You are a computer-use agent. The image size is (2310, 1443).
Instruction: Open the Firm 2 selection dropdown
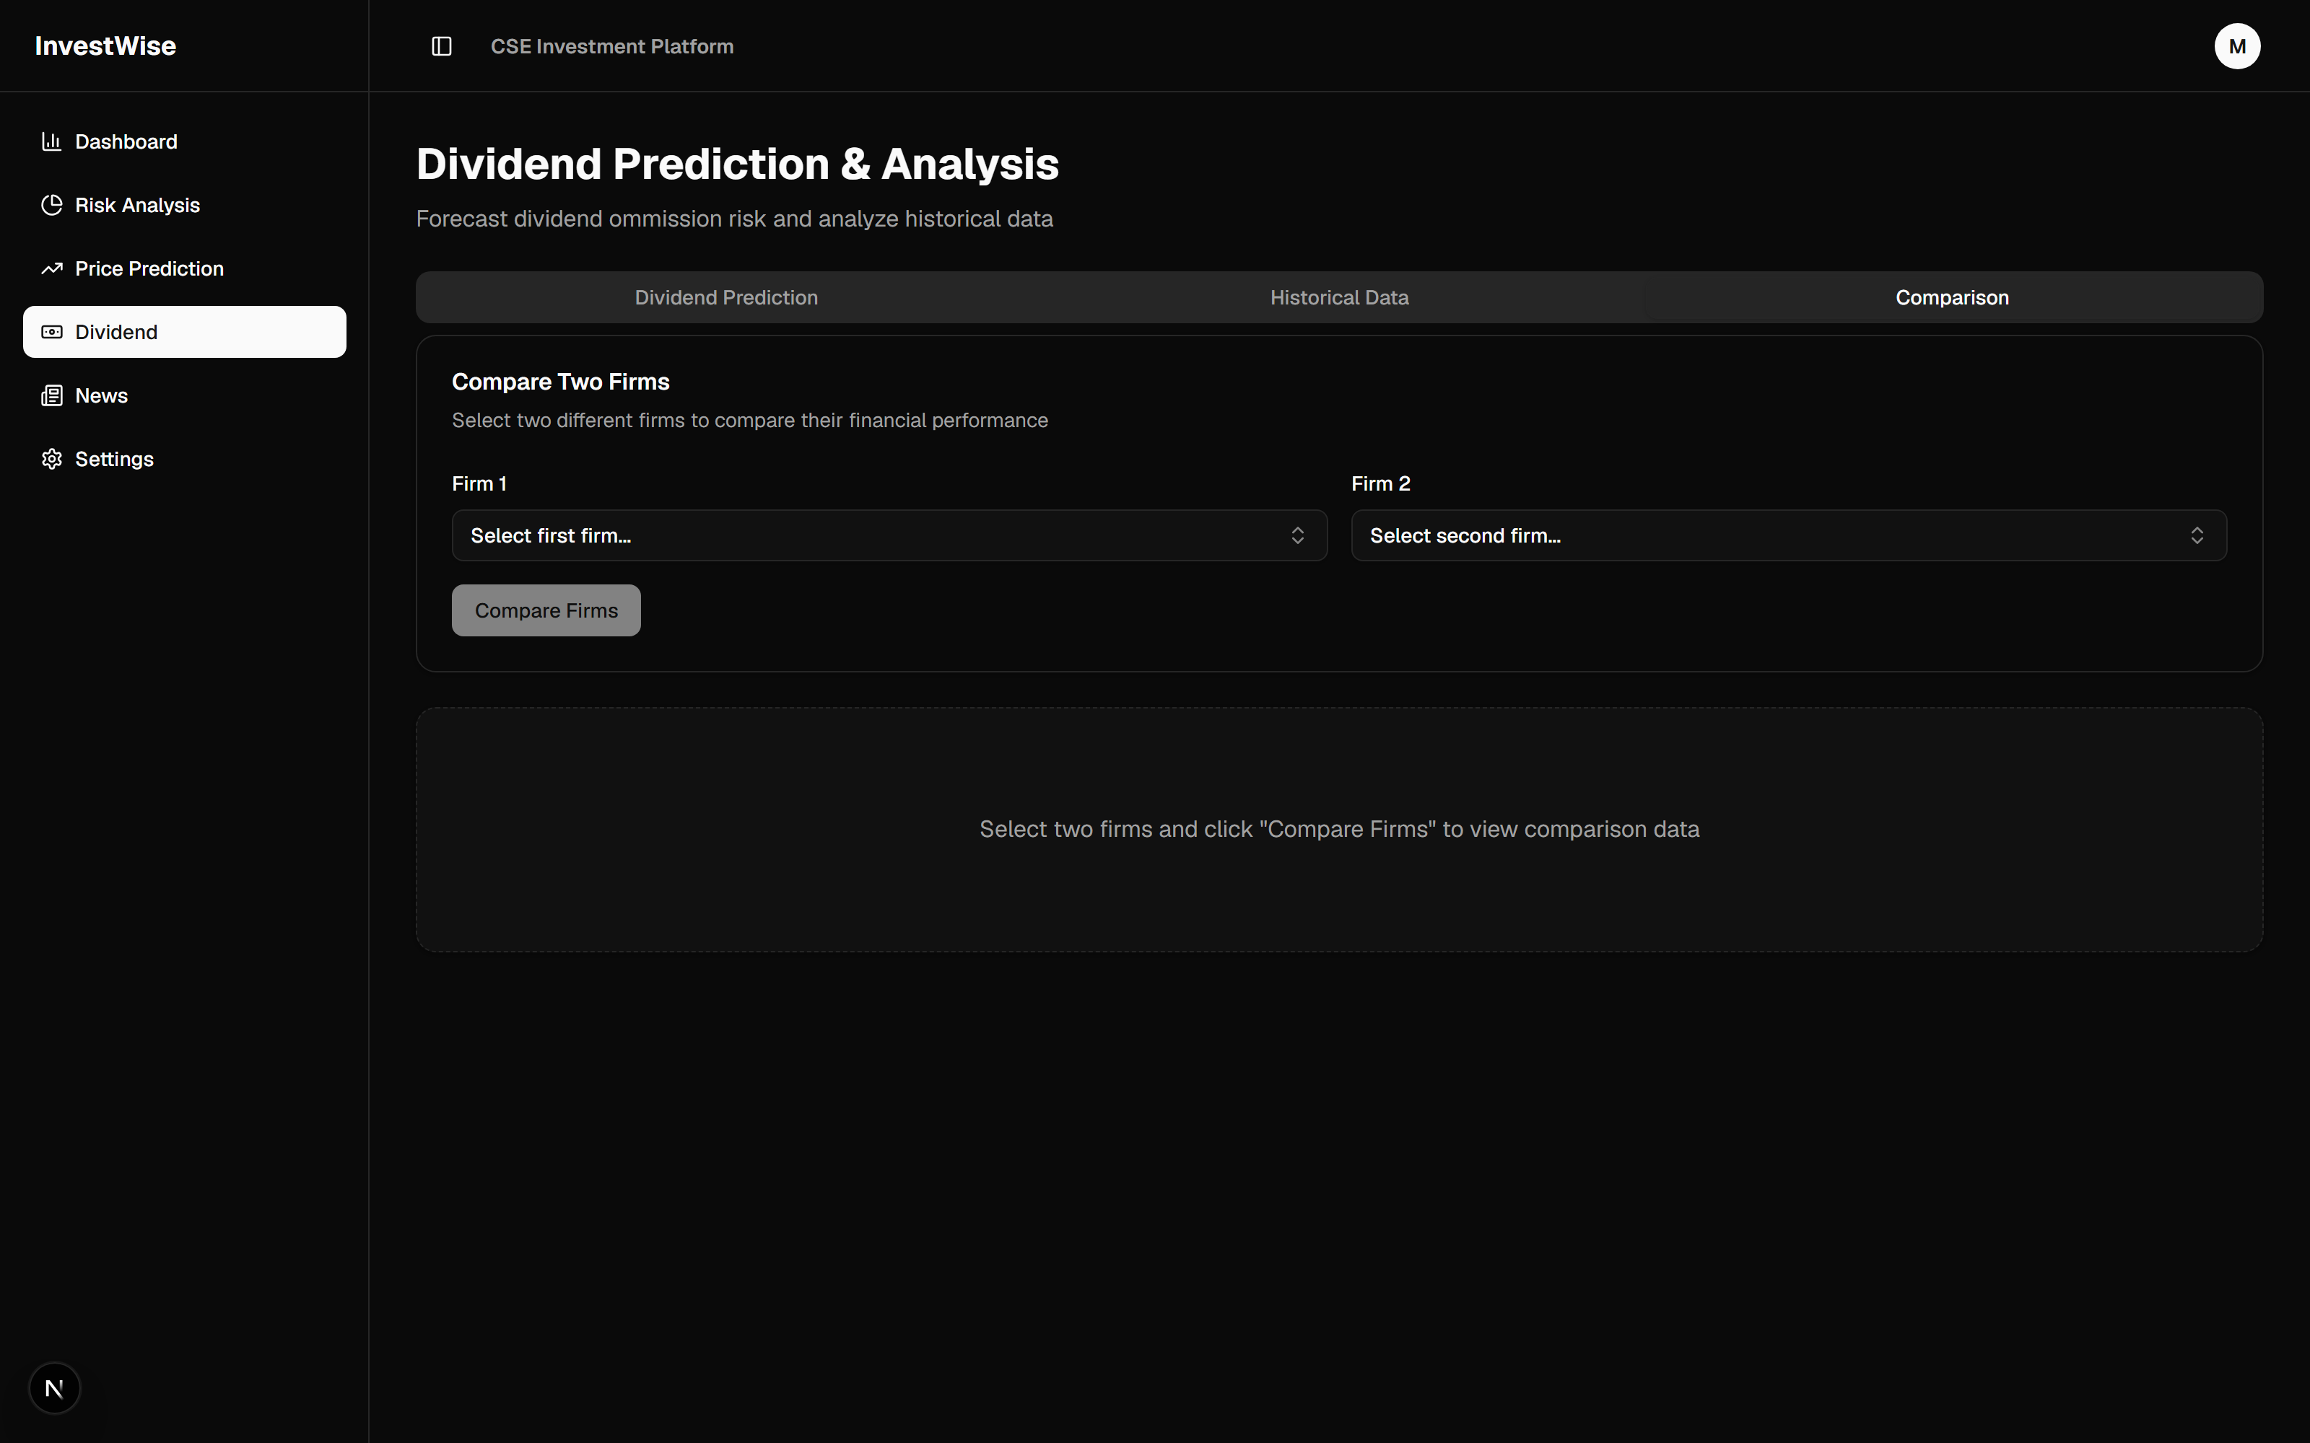(1788, 535)
